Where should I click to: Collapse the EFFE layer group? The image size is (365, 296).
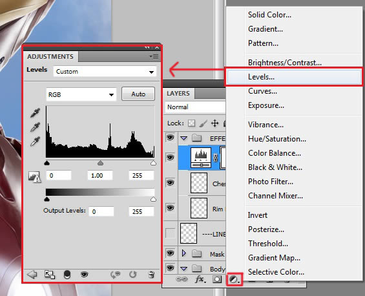coord(184,138)
